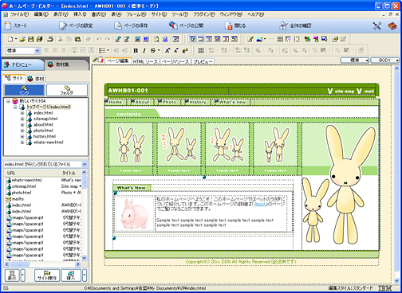Select photo.html in site tree
Viewport: 402px width, 293px height.
[x=43, y=131]
